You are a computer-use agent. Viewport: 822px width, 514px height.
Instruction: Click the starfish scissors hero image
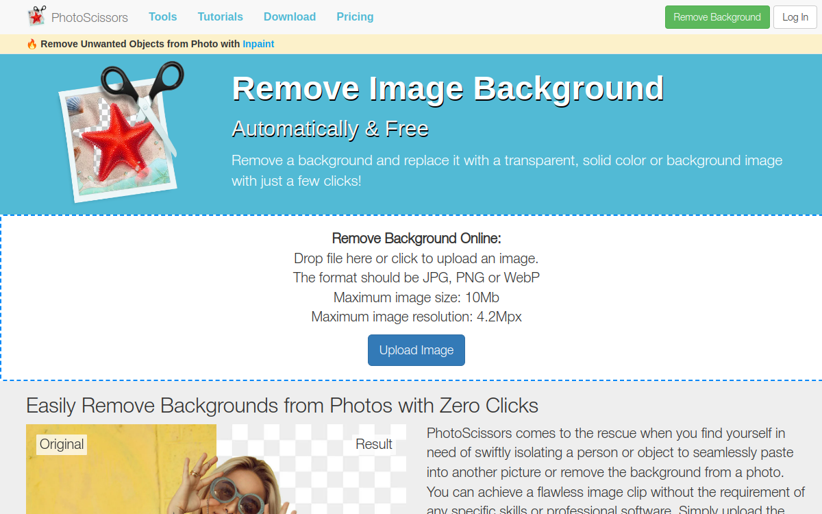coord(122,132)
